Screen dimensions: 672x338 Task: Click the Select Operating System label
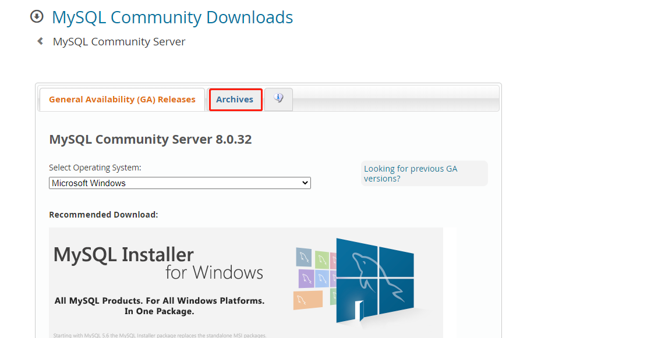(95, 168)
